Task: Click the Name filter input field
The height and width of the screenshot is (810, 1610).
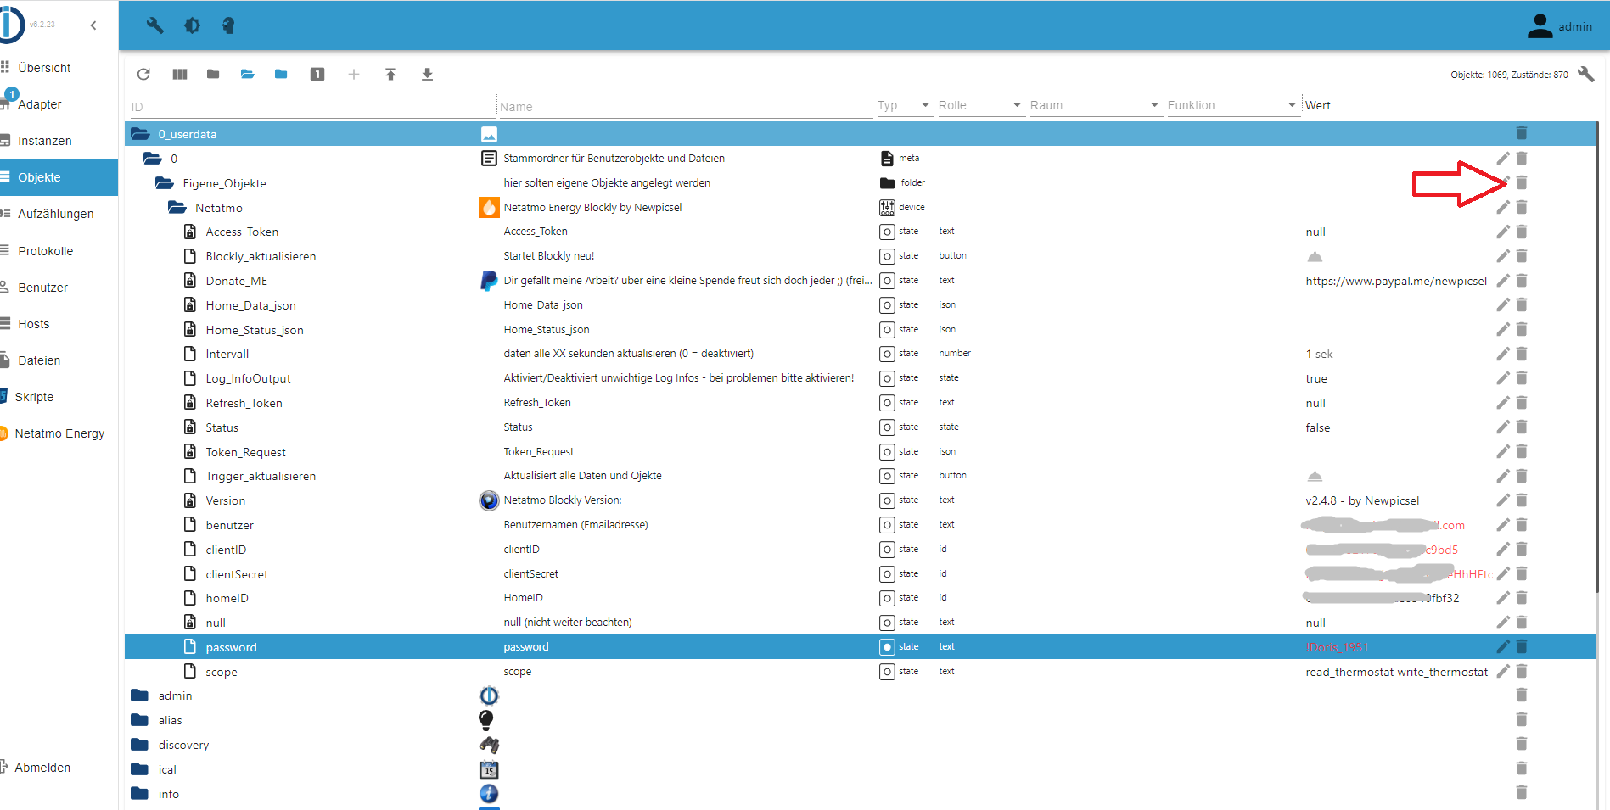Action: click(x=686, y=107)
